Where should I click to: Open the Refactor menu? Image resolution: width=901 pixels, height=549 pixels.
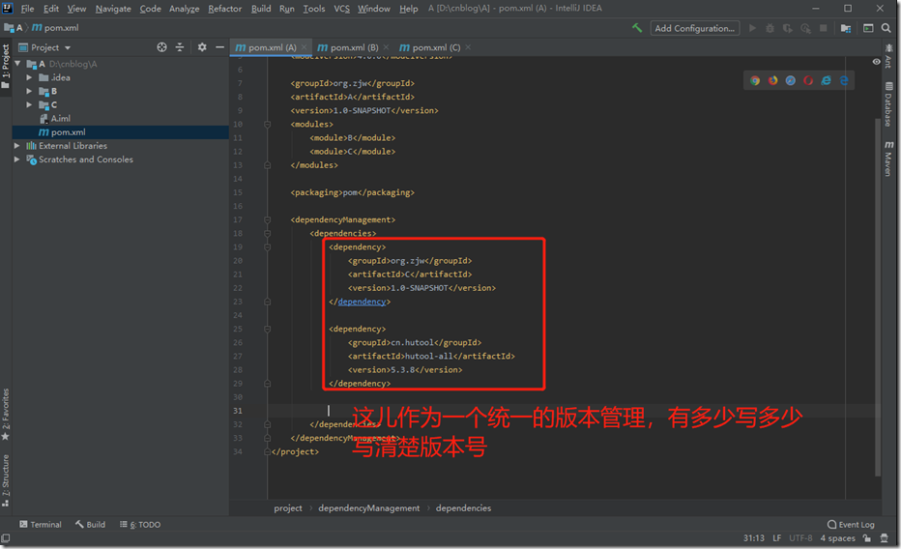[x=224, y=9]
